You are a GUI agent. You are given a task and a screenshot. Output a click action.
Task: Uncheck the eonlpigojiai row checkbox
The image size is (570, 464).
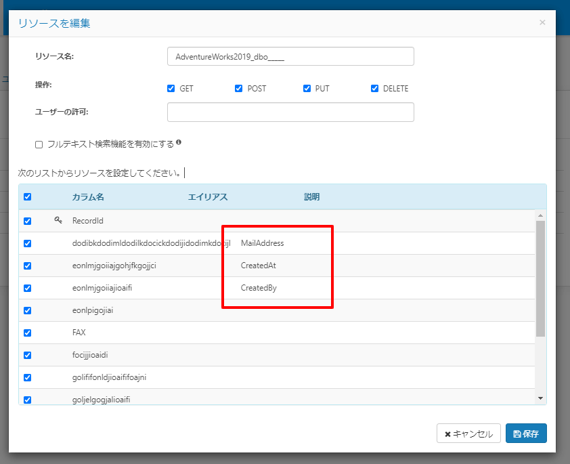[x=27, y=310]
